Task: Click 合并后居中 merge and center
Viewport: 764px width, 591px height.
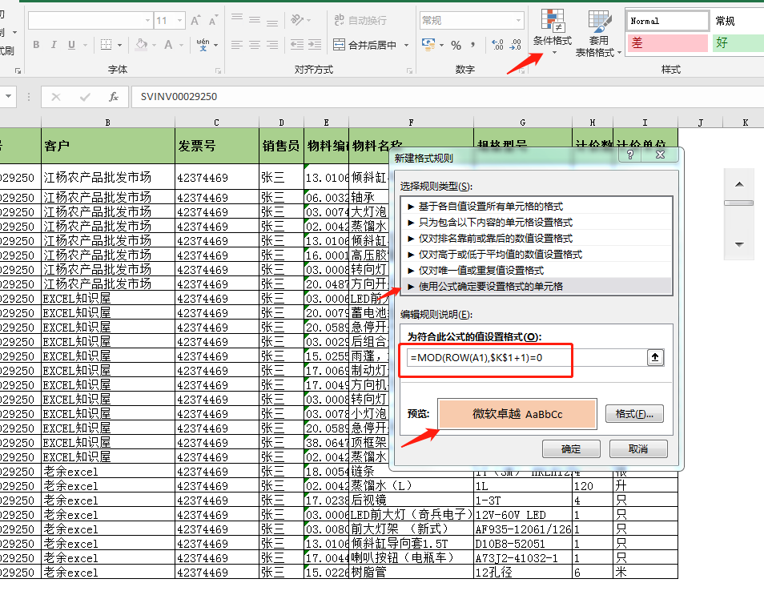Action: click(x=364, y=46)
